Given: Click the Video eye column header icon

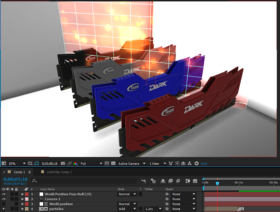Looking at the screenshot, I should click(x=3, y=189).
